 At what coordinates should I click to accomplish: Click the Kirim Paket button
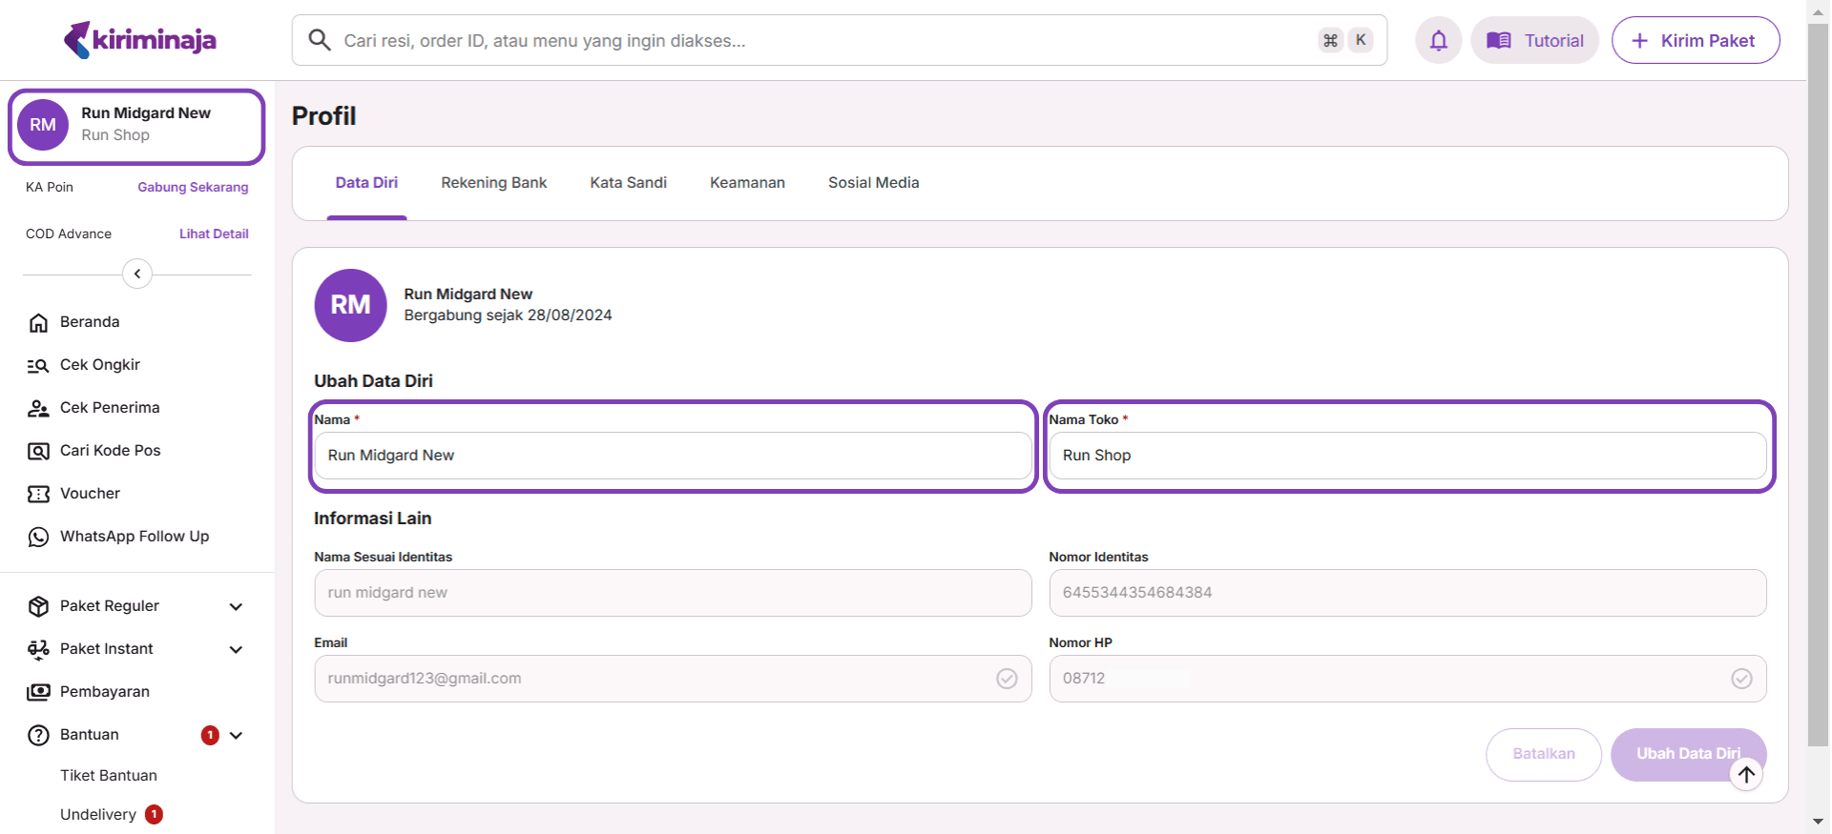point(1695,40)
